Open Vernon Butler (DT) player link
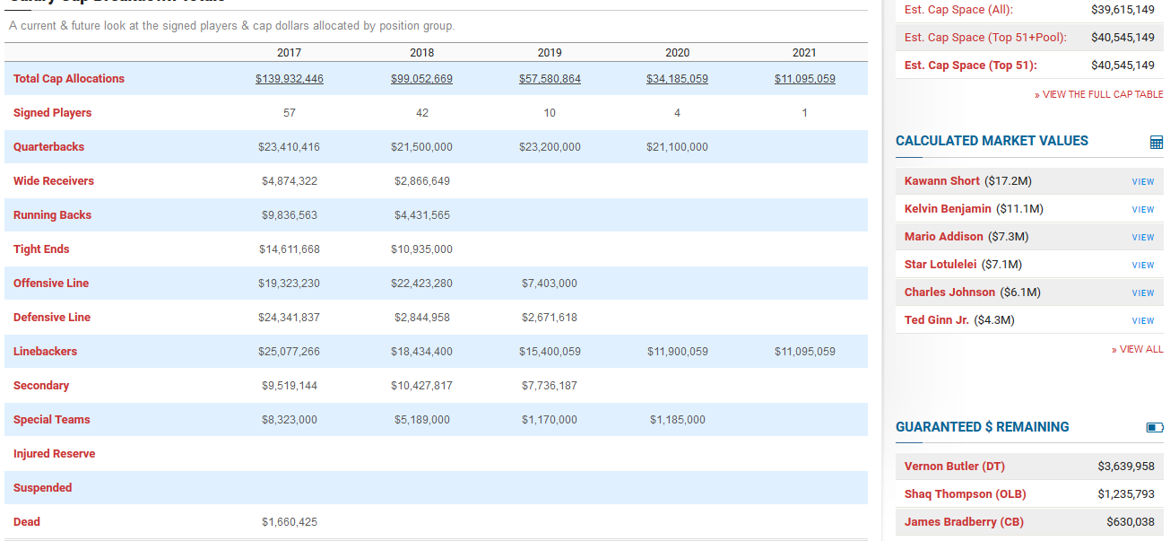Screen dimensions: 1170x541 pyautogui.click(x=954, y=467)
